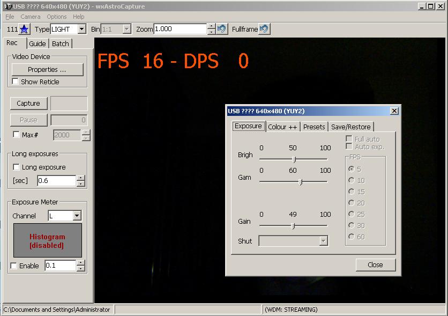
Task: Click the blue star icon in toolbar
Action: pos(24,29)
